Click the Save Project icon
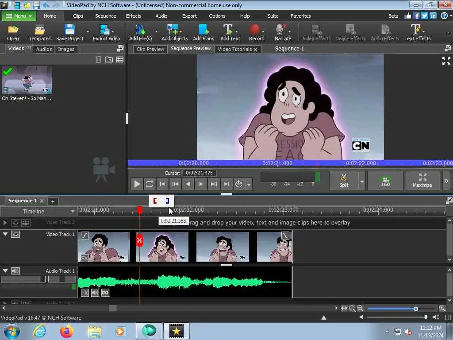Image resolution: width=453 pixels, height=340 pixels. (x=69, y=32)
